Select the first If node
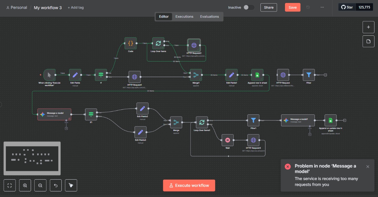The height and width of the screenshot is (197, 378). click(x=101, y=75)
